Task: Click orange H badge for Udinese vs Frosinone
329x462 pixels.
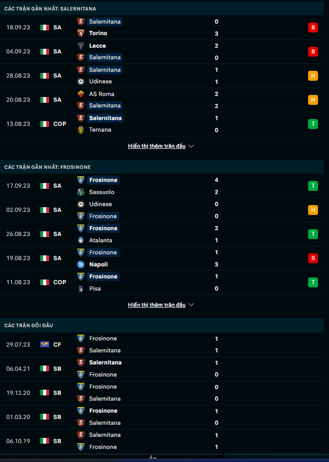Action: (313, 210)
